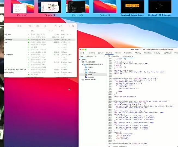The height and width of the screenshot is (147, 178).
Task: Sort Finder list by 変更日 column header
Action: pyautogui.click(x=33, y=31)
